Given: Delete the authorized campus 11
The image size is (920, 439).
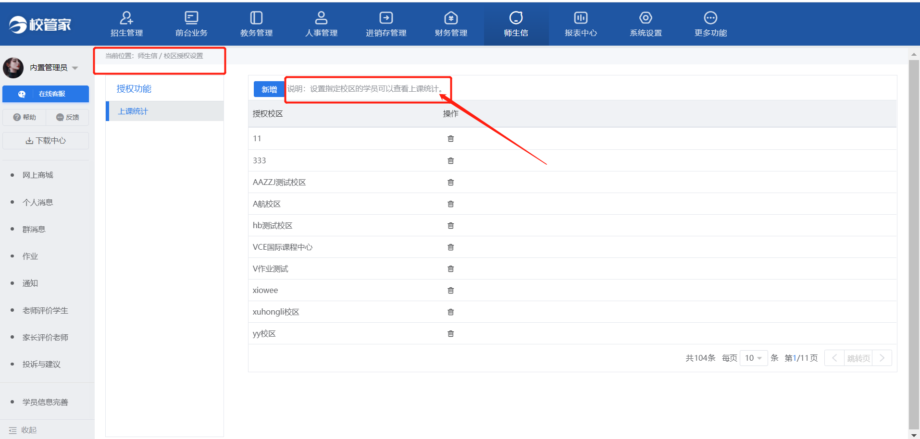Looking at the screenshot, I should coord(450,138).
